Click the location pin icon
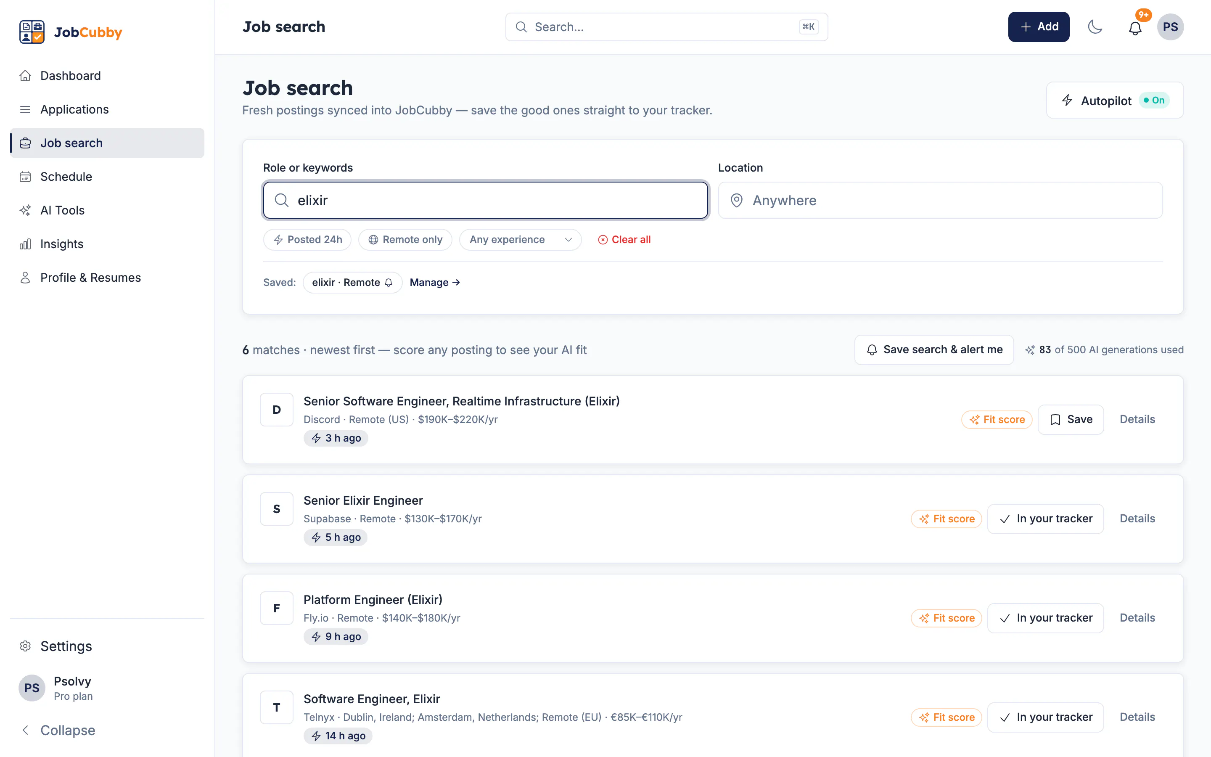Screen dimensions: 1211x757 tap(736, 200)
